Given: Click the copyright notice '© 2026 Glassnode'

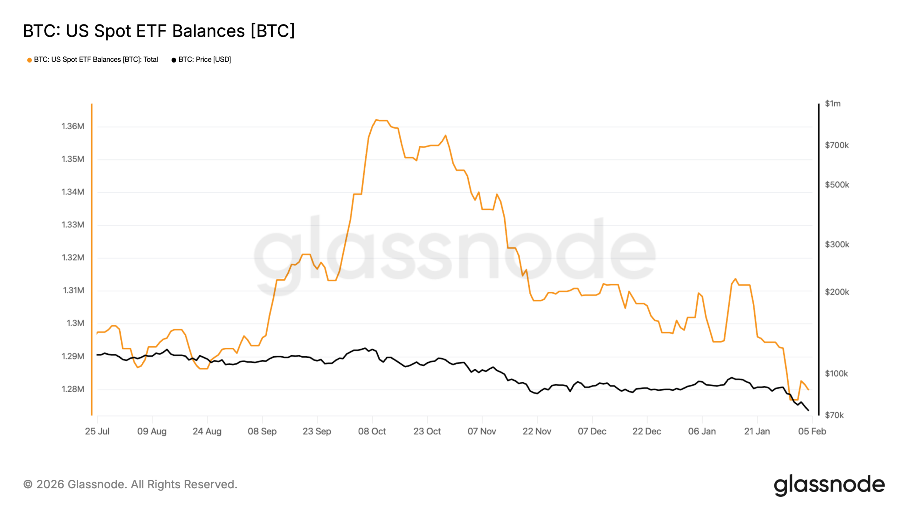Looking at the screenshot, I should pos(130,484).
